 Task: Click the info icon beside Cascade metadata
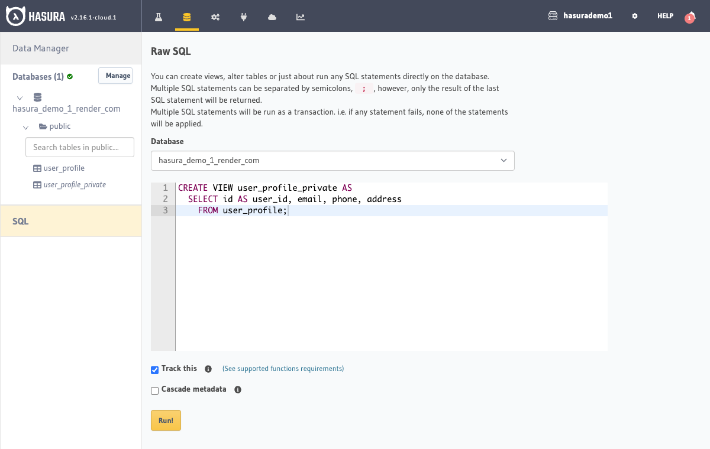point(238,390)
